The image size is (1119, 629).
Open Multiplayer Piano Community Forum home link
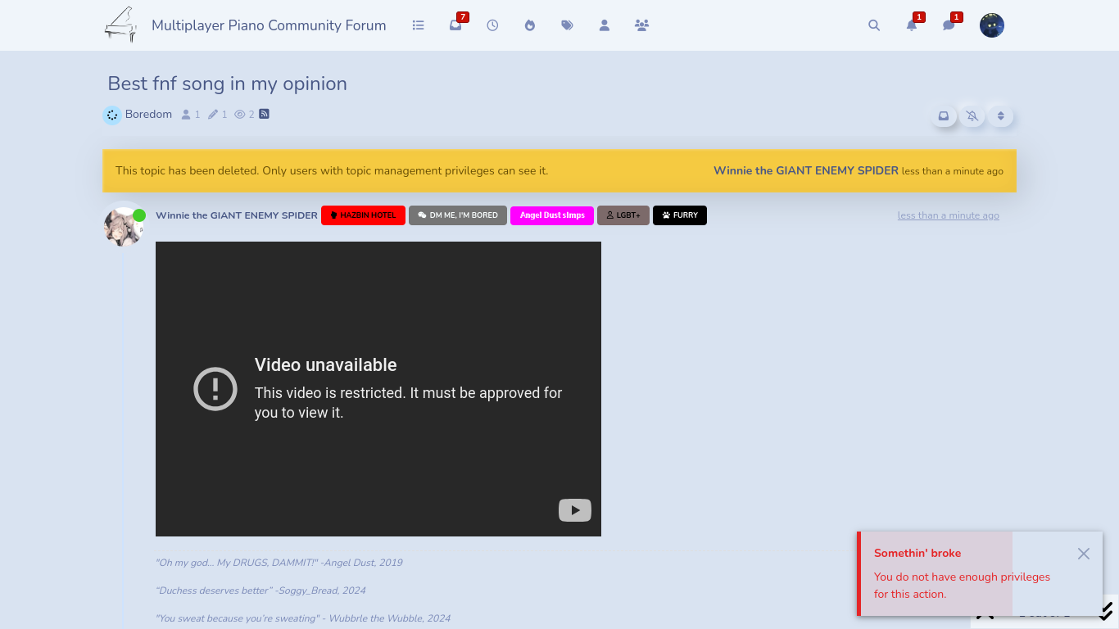(269, 25)
